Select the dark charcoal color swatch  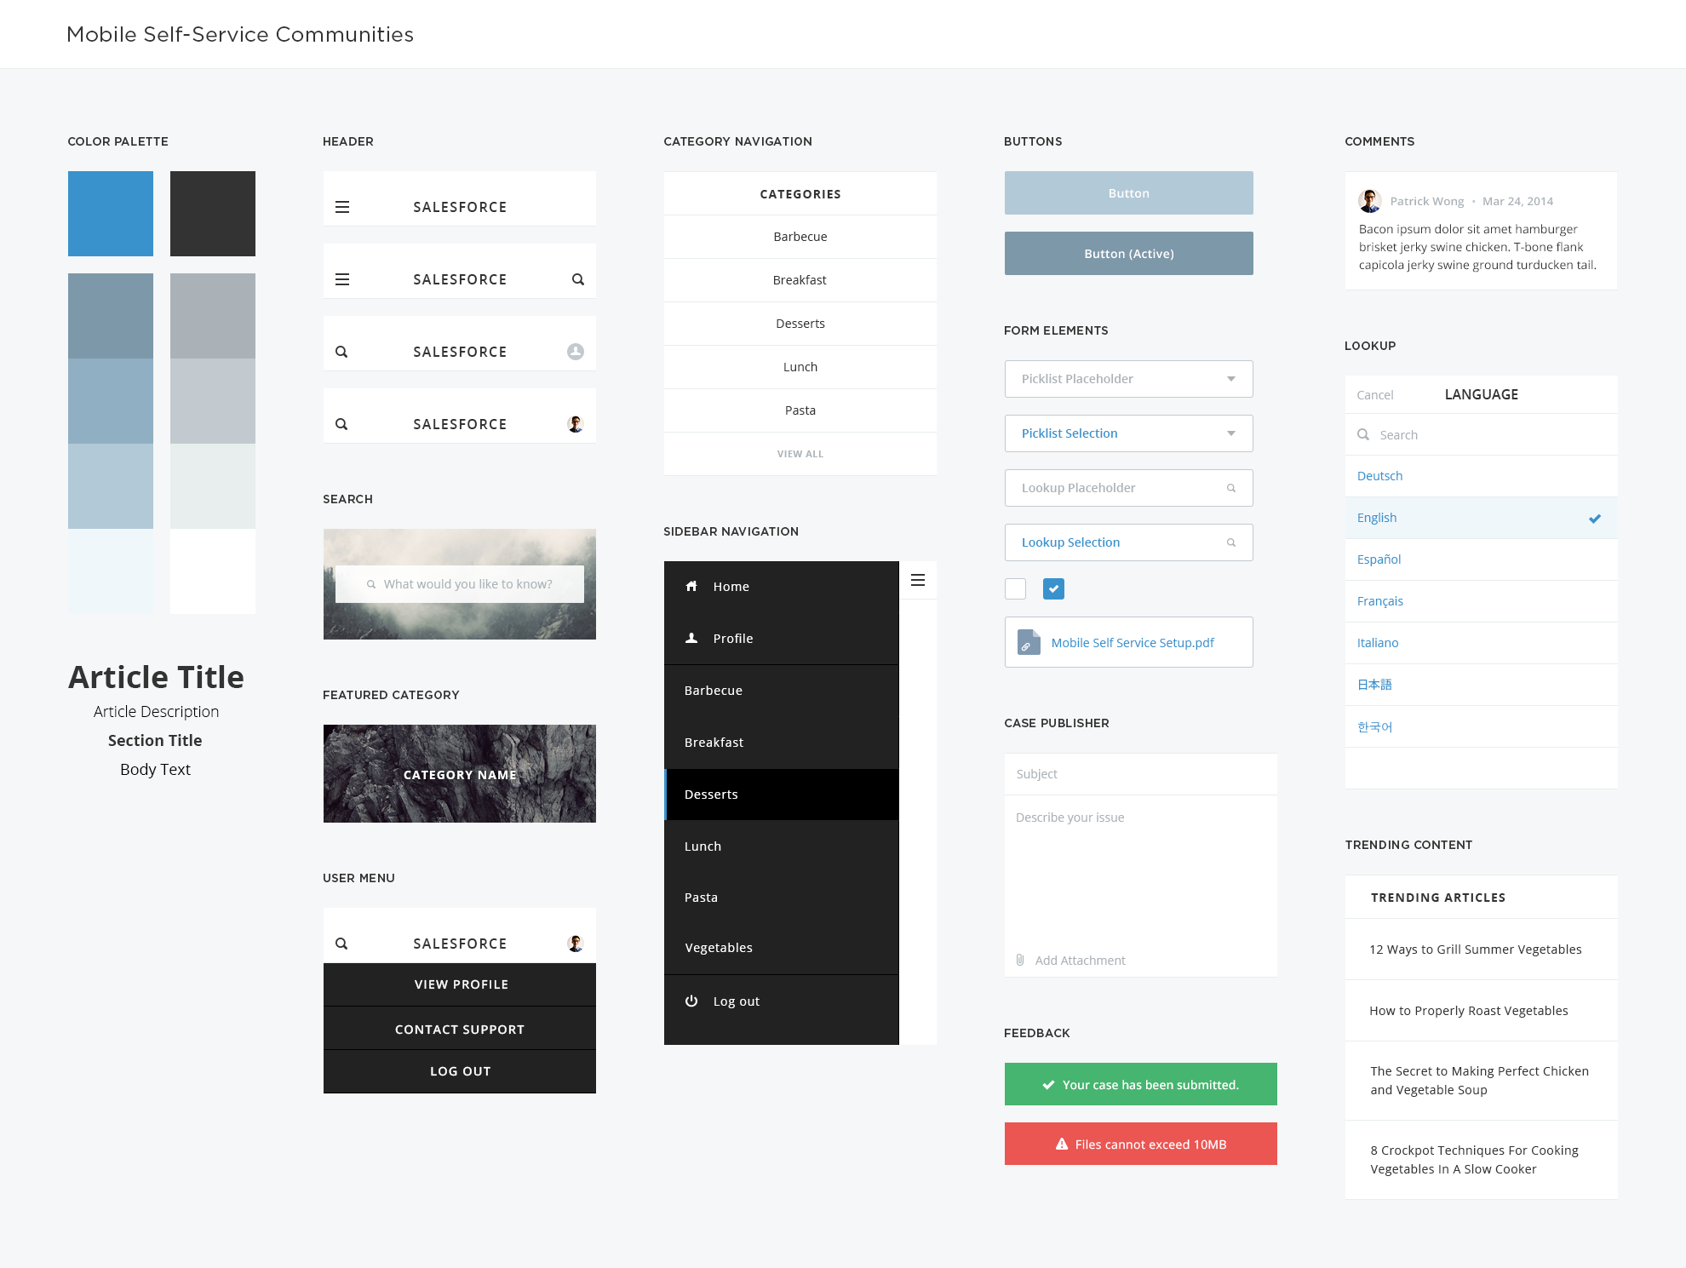coord(213,214)
